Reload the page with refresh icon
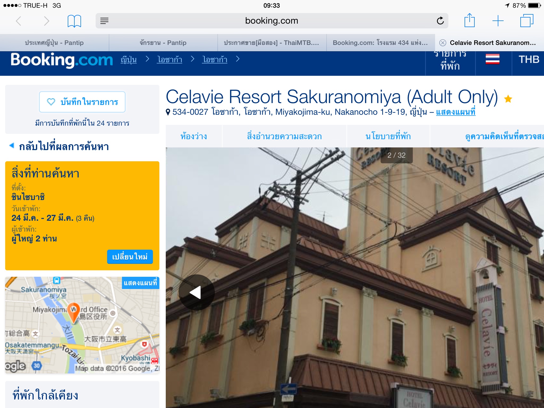This screenshot has width=544, height=408. tap(440, 21)
